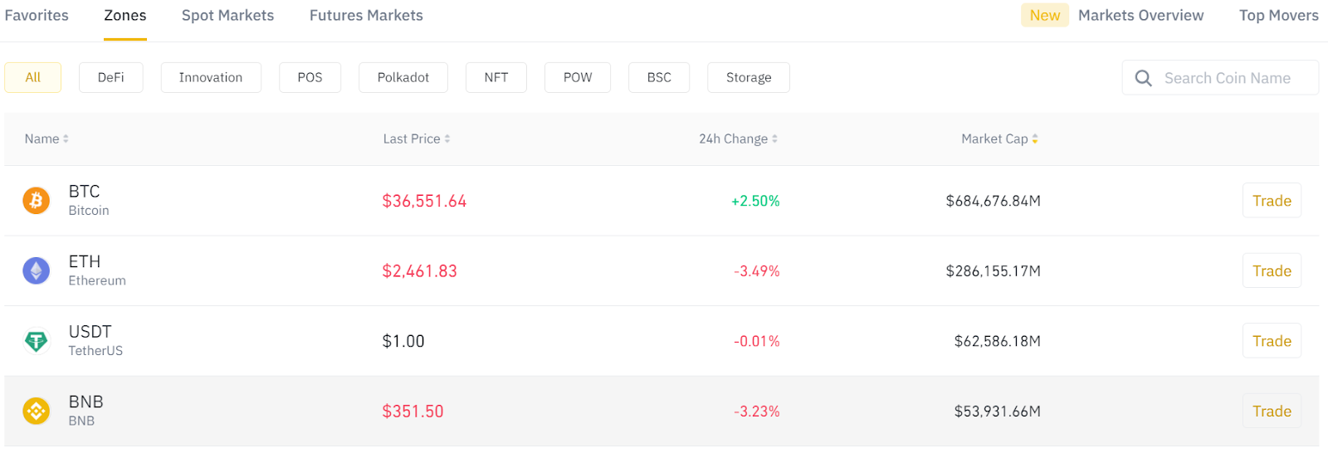Open the Markets Overview link
Screen dimensions: 1328x453
tap(1140, 16)
